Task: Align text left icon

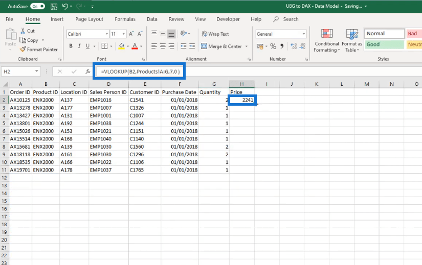Action: pos(154,46)
